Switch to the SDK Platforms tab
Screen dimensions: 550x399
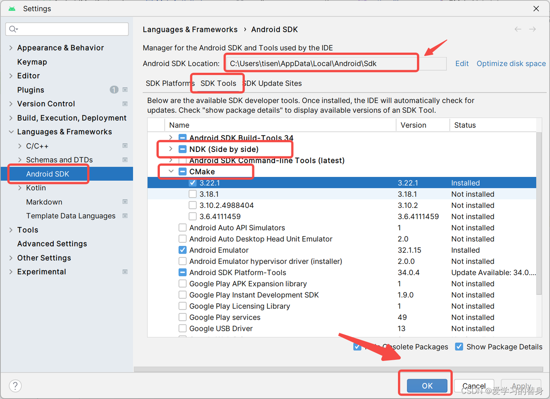coord(170,83)
